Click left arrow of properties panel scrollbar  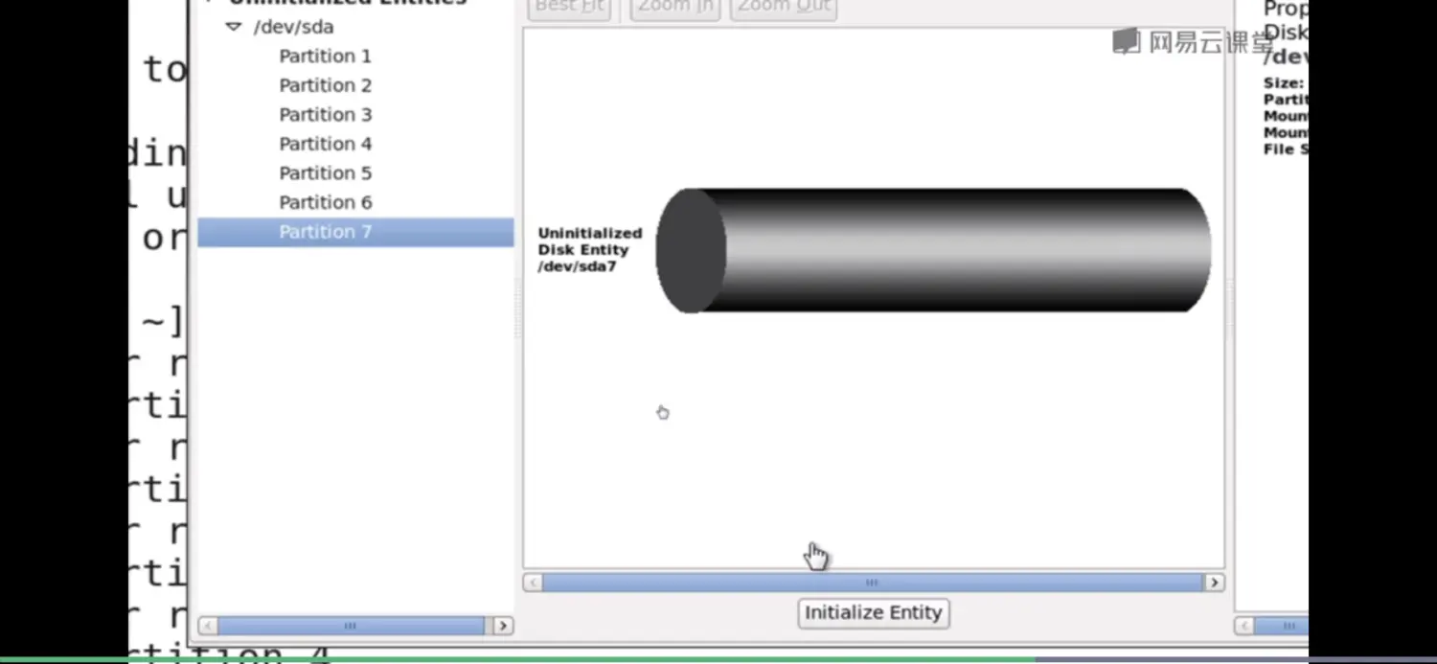[1244, 626]
